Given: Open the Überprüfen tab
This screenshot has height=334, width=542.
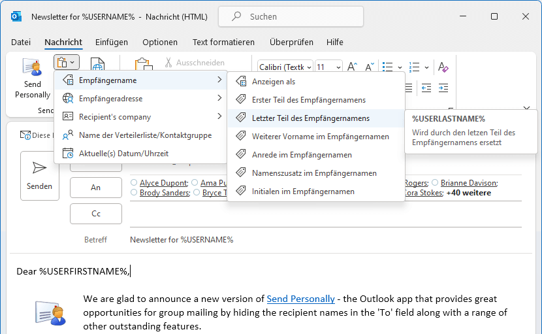Looking at the screenshot, I should coord(291,42).
